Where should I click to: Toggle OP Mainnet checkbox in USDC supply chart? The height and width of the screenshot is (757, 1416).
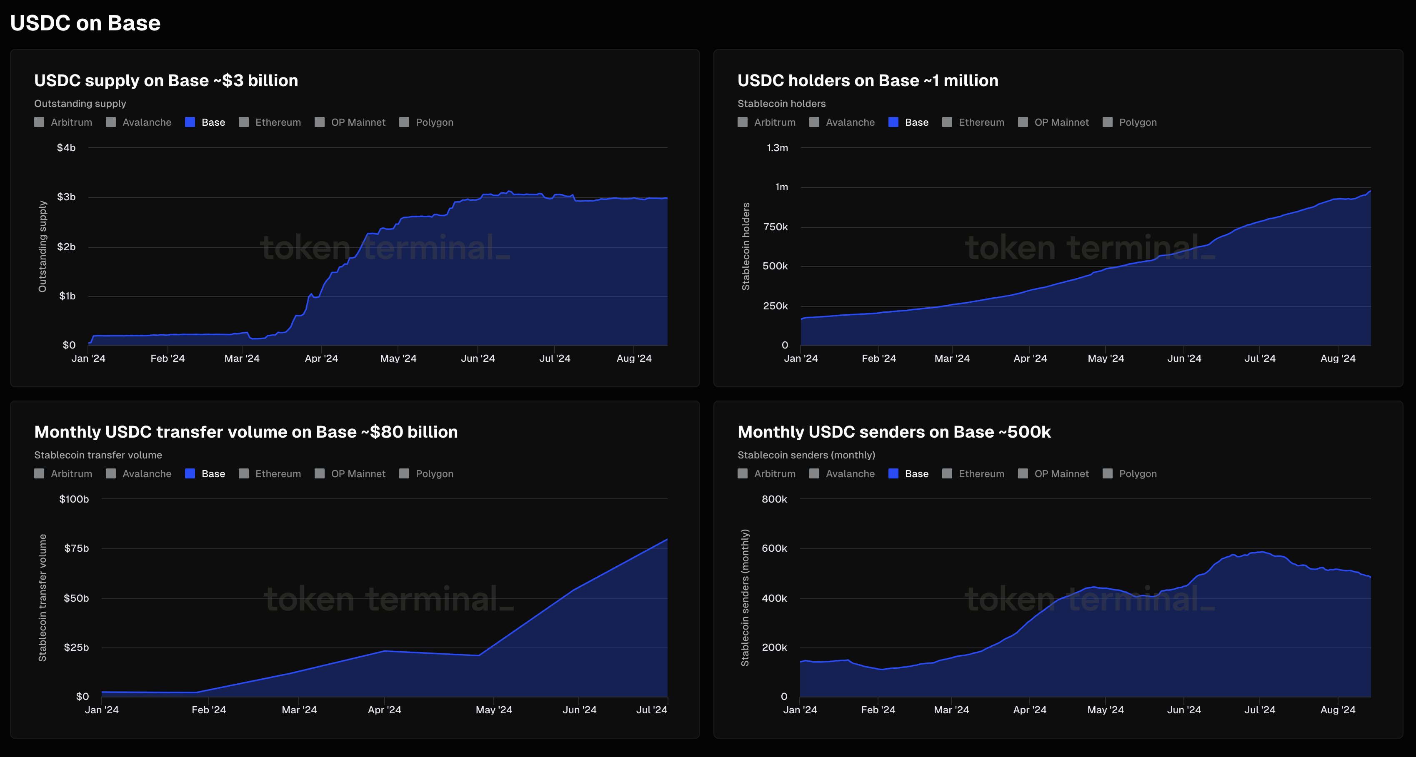click(319, 122)
